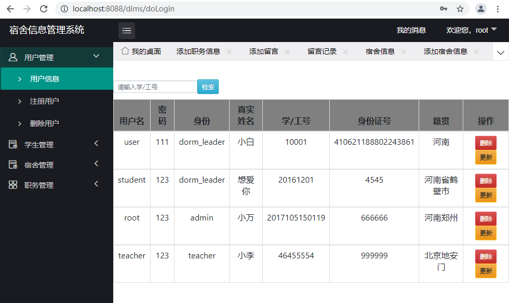The width and height of the screenshot is (509, 303).
Task: Open the saved passwords key icon
Action: 444,9
